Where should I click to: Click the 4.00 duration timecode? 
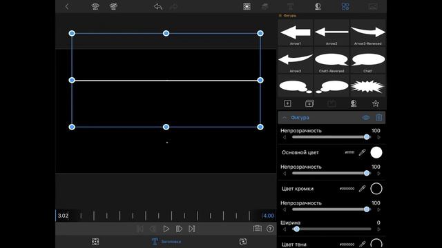click(x=268, y=216)
